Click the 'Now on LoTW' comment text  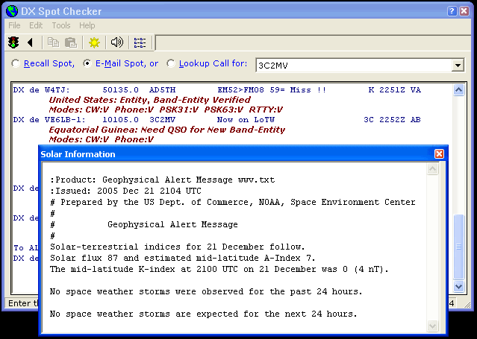(x=246, y=120)
